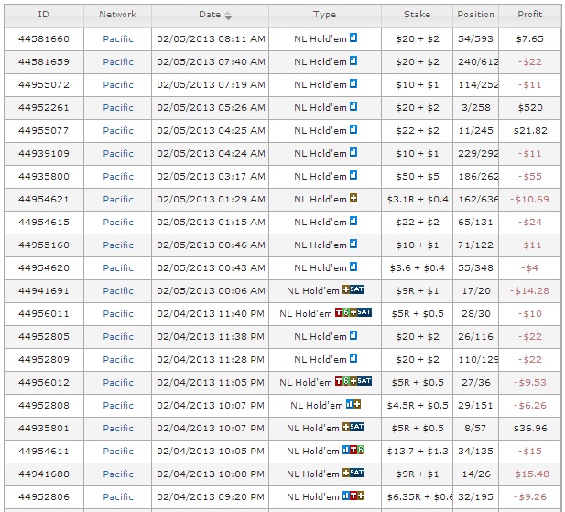
Task: Open the Pacific link in row 44935801
Action: click(x=118, y=428)
